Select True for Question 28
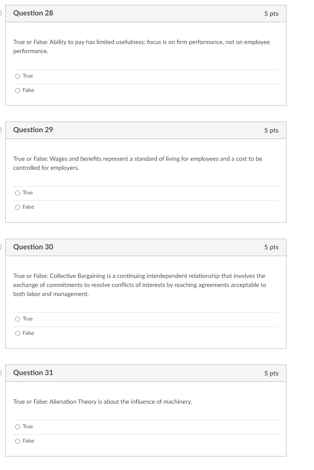The image size is (314, 470). click(x=17, y=76)
